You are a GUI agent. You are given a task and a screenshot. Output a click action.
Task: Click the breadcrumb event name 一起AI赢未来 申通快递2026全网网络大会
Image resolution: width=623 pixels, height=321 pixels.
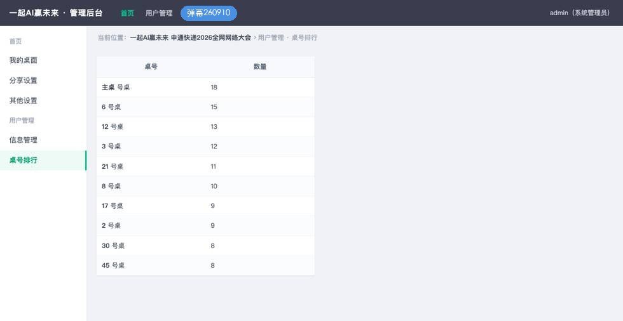190,37
